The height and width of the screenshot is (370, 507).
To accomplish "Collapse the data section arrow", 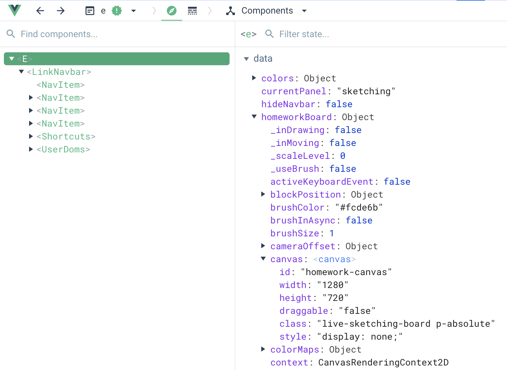I will [246, 59].
